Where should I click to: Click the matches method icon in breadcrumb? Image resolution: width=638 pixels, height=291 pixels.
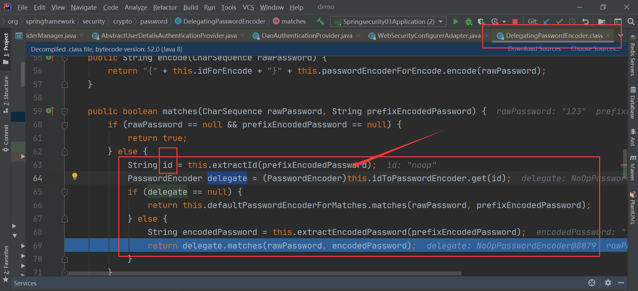[276, 21]
